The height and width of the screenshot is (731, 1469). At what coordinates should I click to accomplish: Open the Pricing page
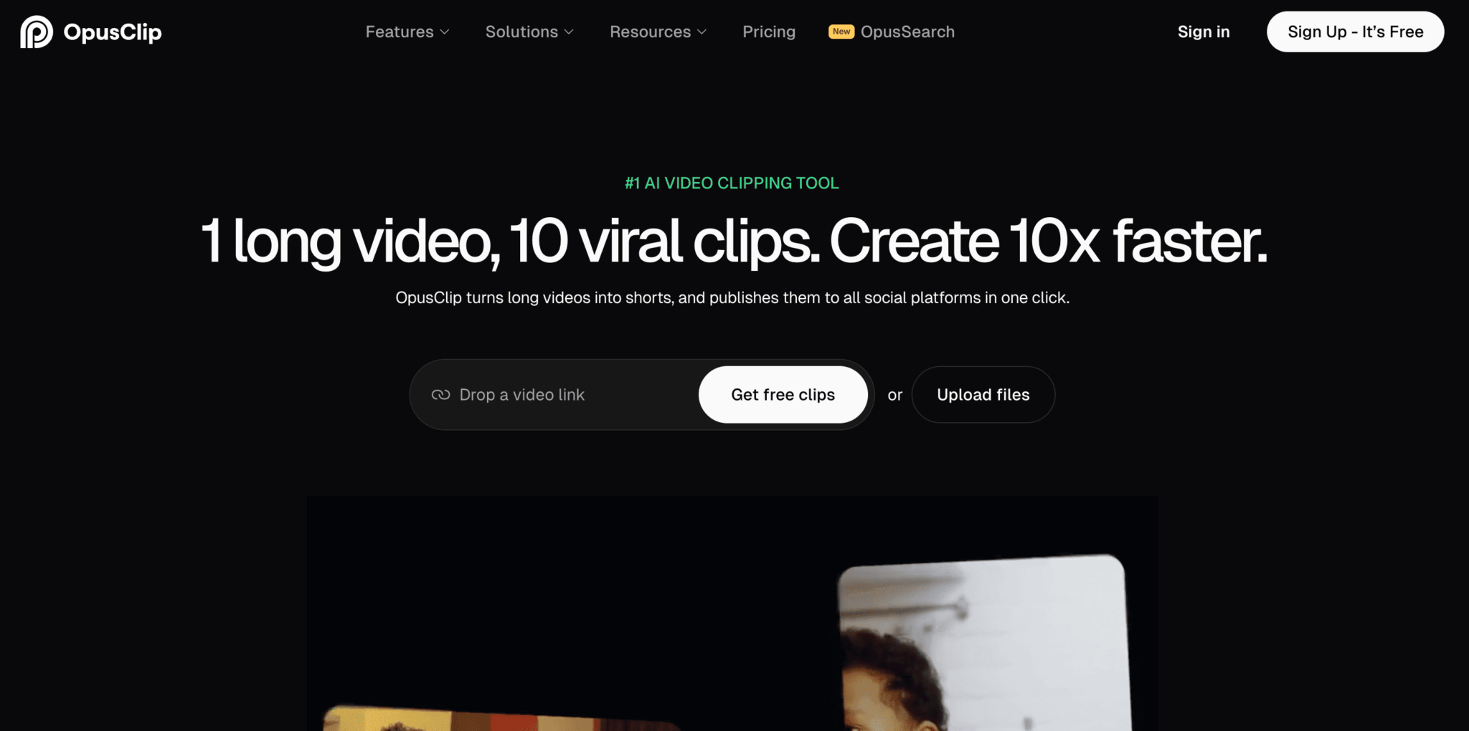coord(768,32)
